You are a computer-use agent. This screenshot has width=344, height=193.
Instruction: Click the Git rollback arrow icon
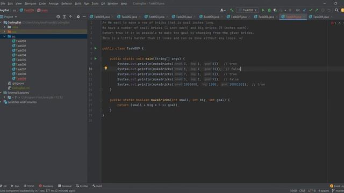pyautogui.click(x=329, y=10)
